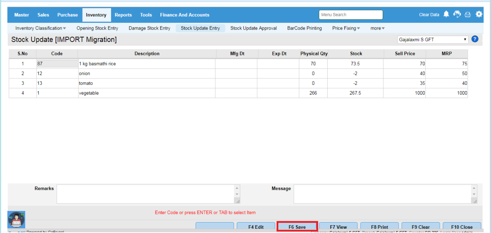Open the Reports menu
Screen dimensions: 491x233
[123, 15]
